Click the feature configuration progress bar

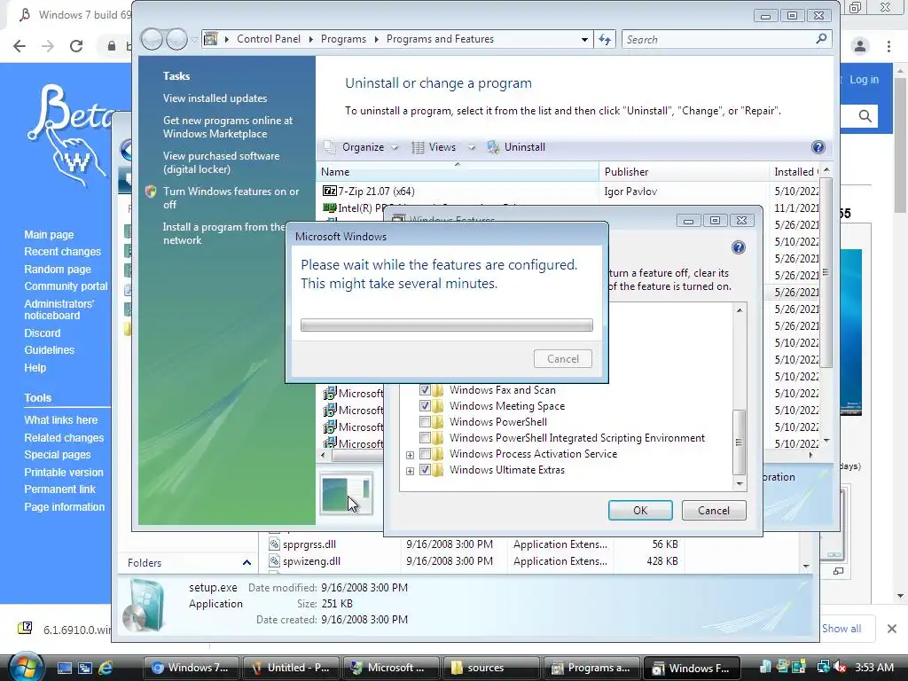coord(447,325)
